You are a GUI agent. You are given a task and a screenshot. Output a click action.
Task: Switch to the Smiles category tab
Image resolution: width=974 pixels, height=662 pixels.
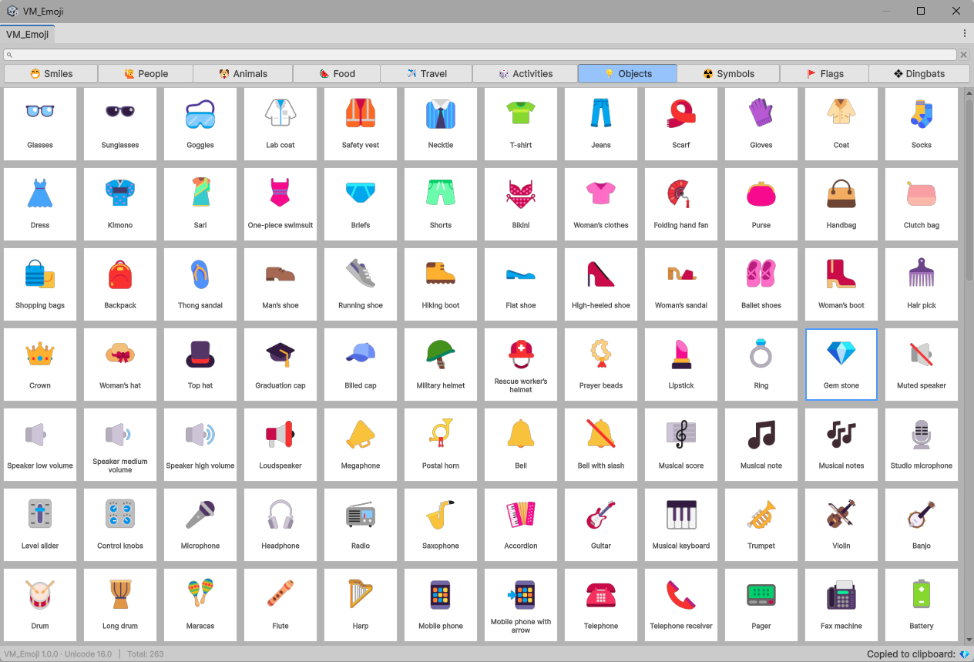coord(51,74)
